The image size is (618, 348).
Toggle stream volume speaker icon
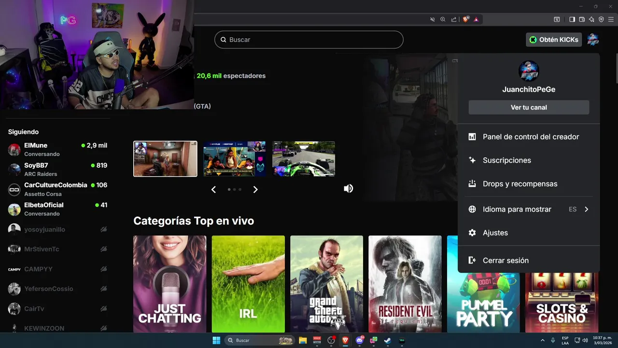click(348, 188)
